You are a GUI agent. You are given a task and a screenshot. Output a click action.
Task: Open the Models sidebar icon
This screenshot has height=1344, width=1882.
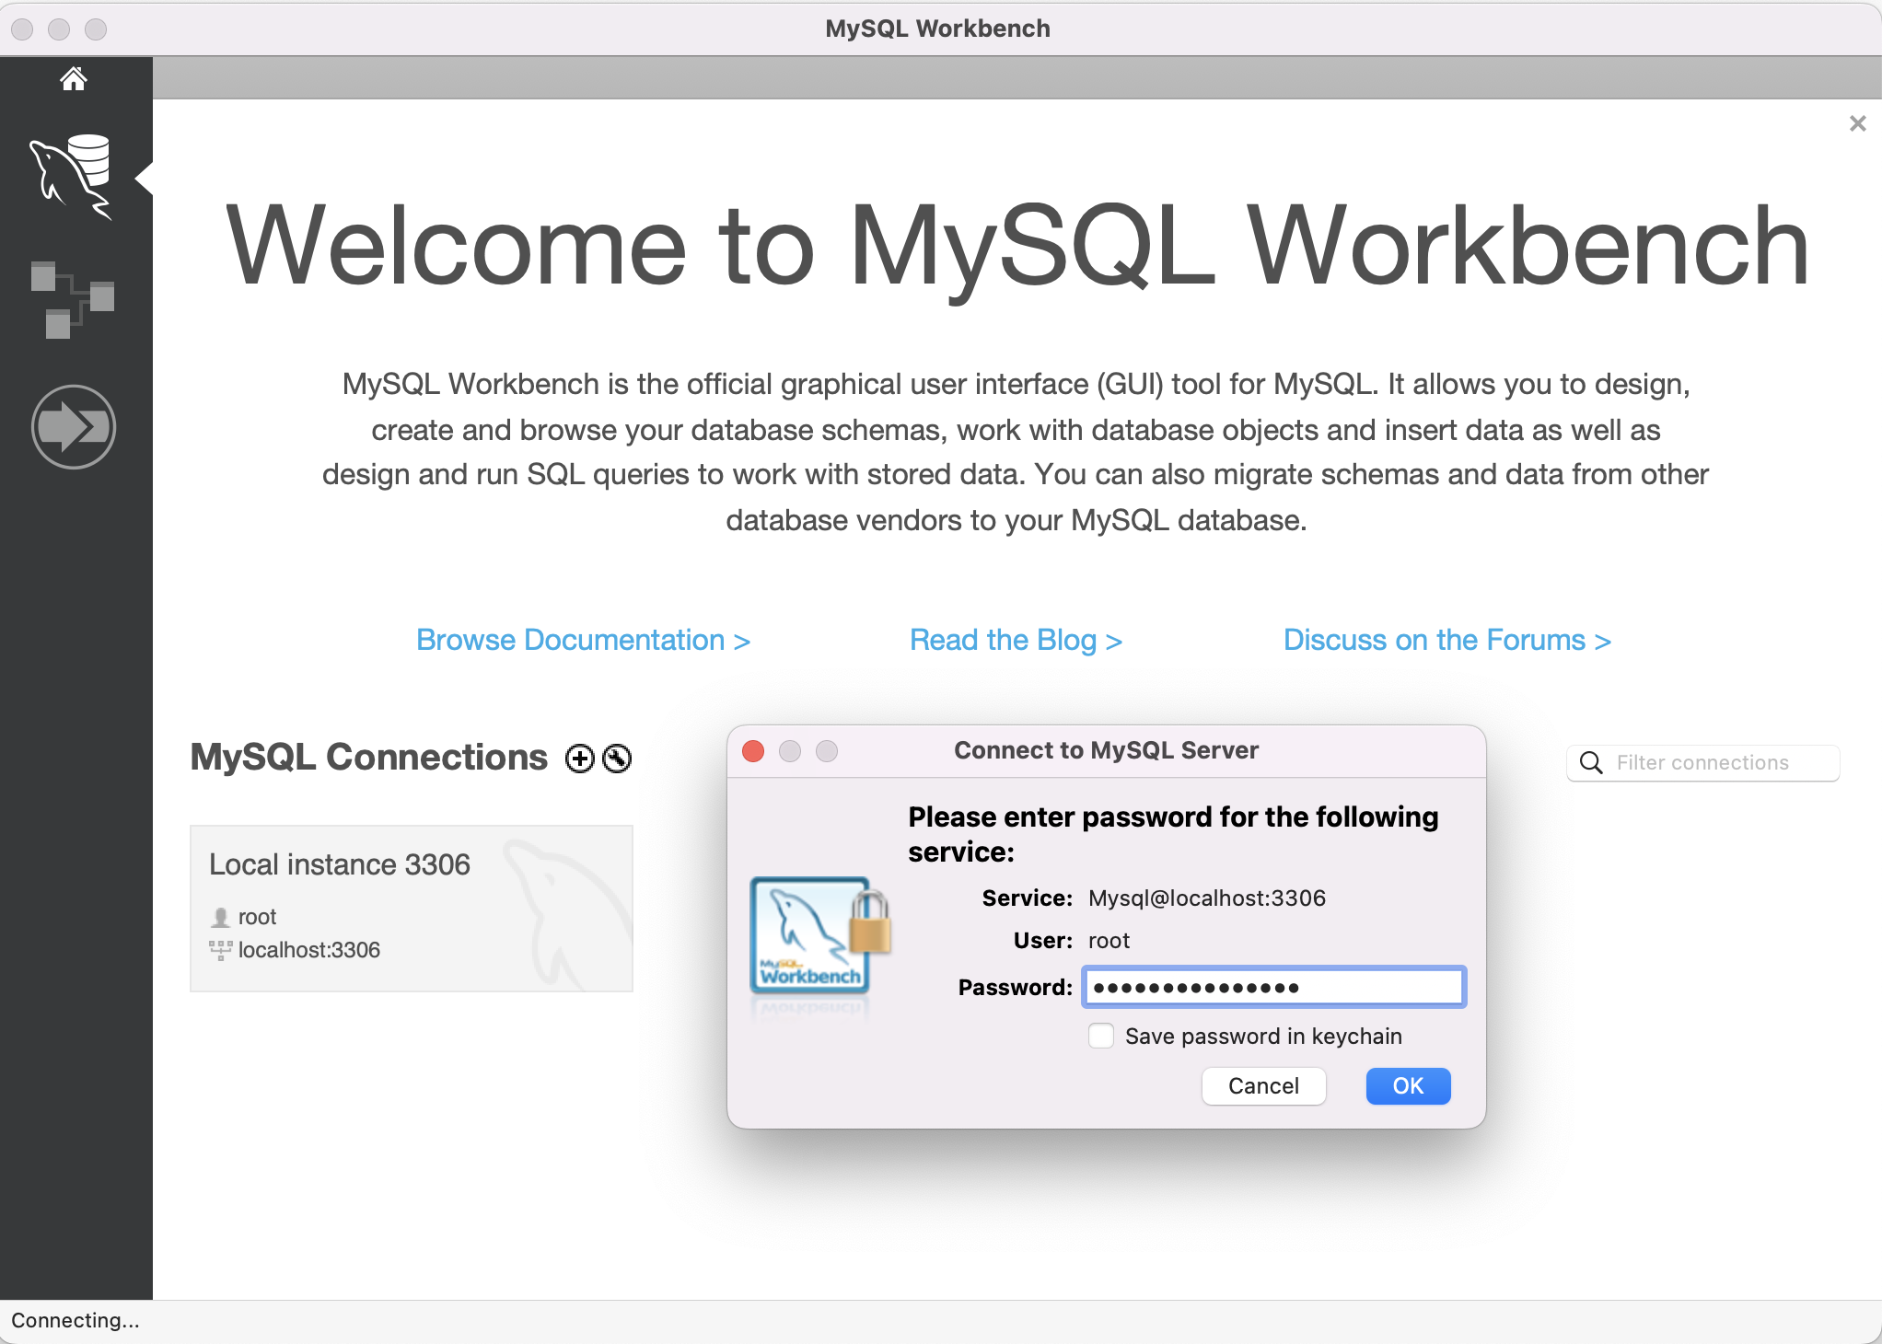(x=72, y=299)
